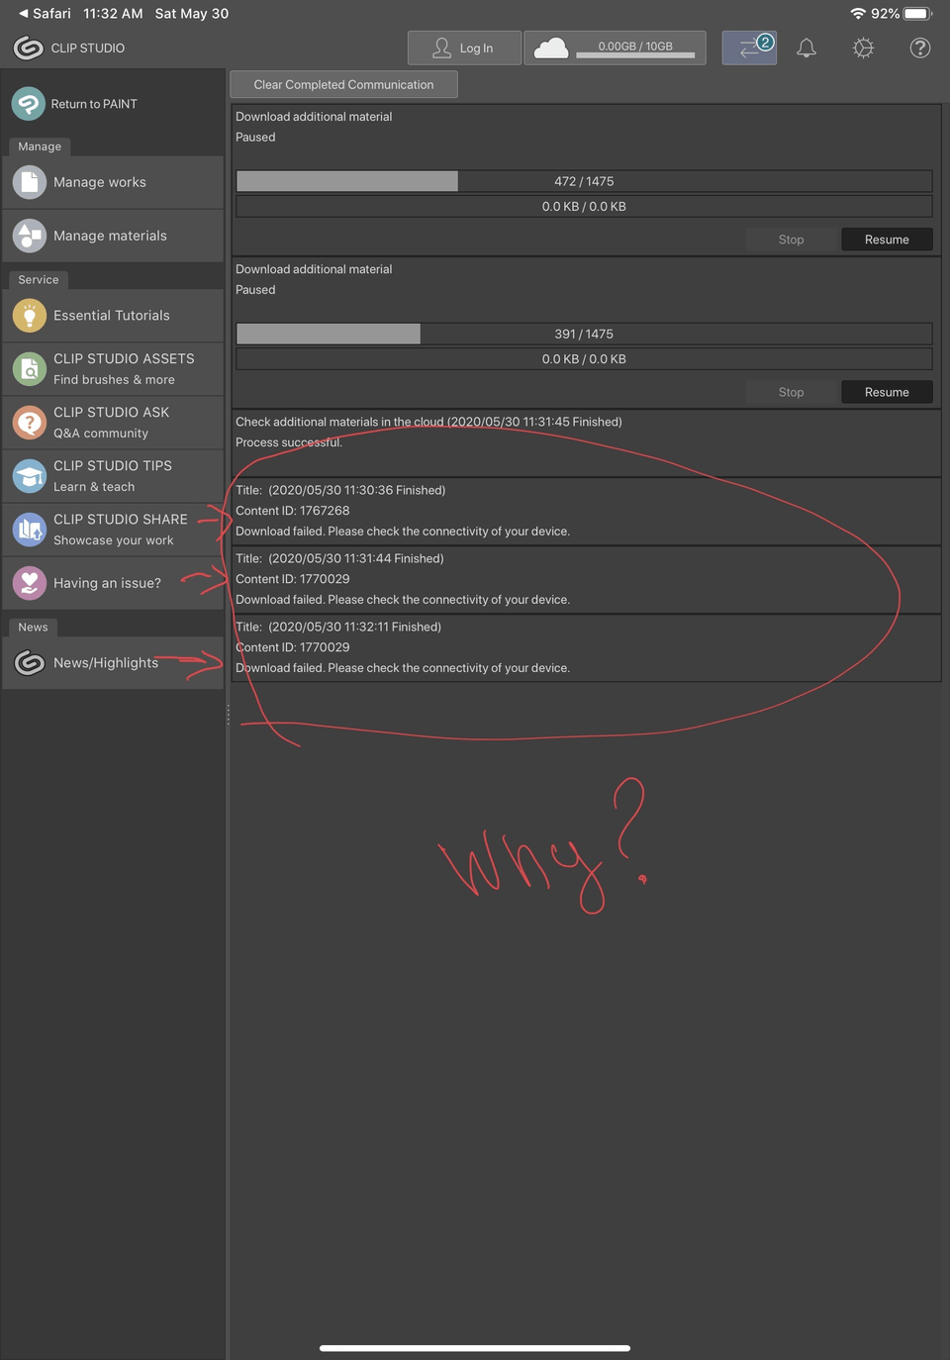950x1360 pixels.
Task: Stop the 472 / 1475 download
Action: point(791,240)
